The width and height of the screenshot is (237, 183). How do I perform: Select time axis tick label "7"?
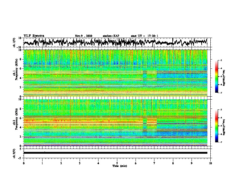[154, 163]
